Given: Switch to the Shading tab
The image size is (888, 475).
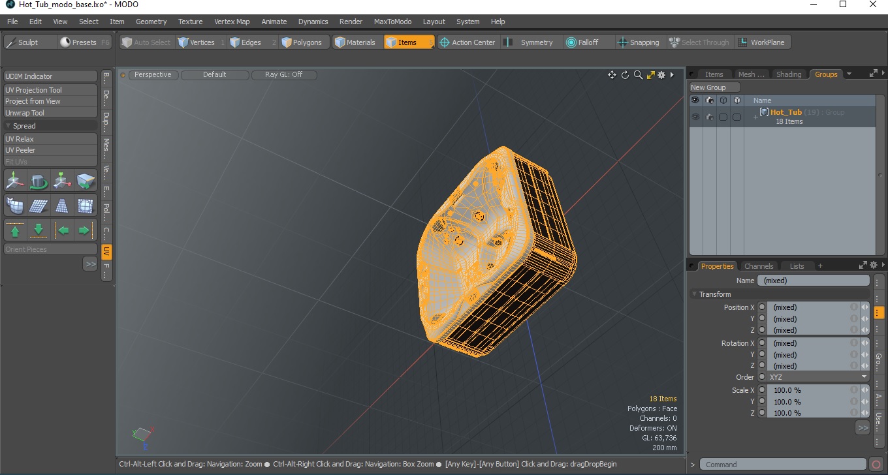Looking at the screenshot, I should (x=789, y=74).
